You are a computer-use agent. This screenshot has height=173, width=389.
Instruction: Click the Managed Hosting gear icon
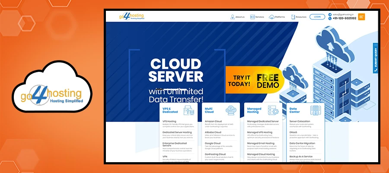274,110
